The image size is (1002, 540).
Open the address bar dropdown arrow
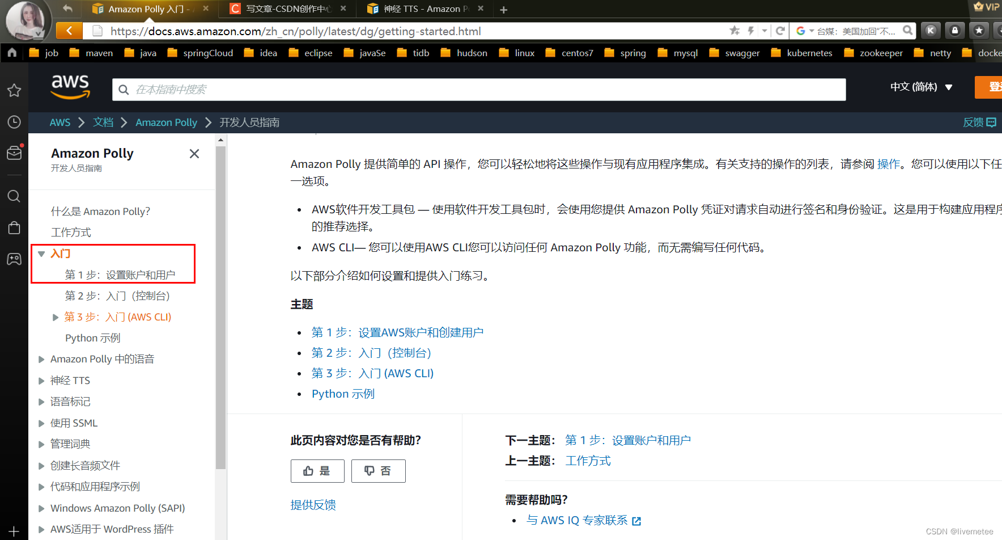(765, 31)
